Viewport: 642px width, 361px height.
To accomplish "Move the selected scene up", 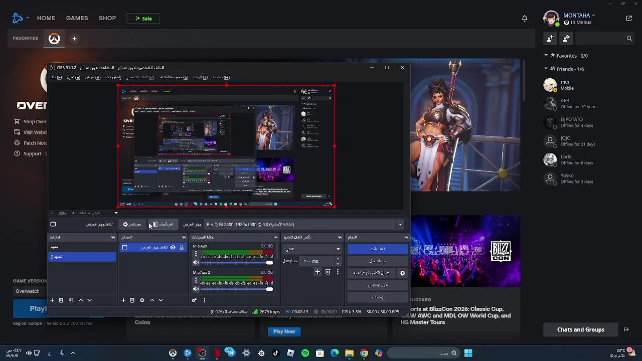I will pyautogui.click(x=81, y=300).
